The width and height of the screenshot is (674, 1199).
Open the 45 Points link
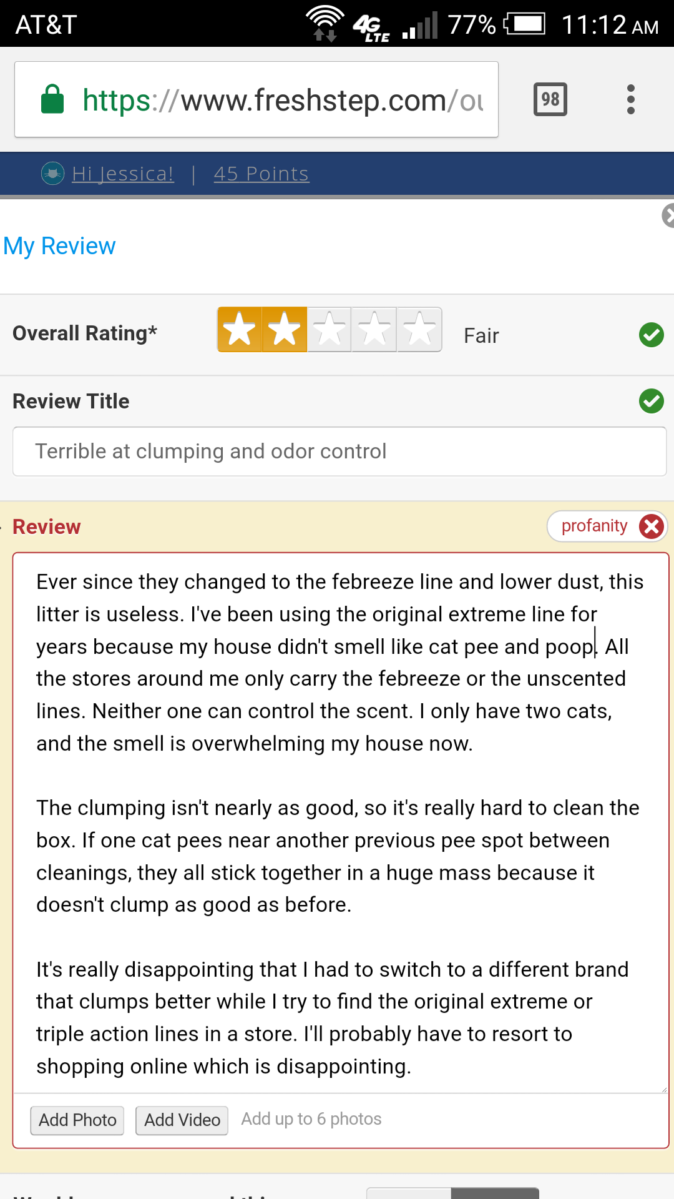(x=261, y=174)
